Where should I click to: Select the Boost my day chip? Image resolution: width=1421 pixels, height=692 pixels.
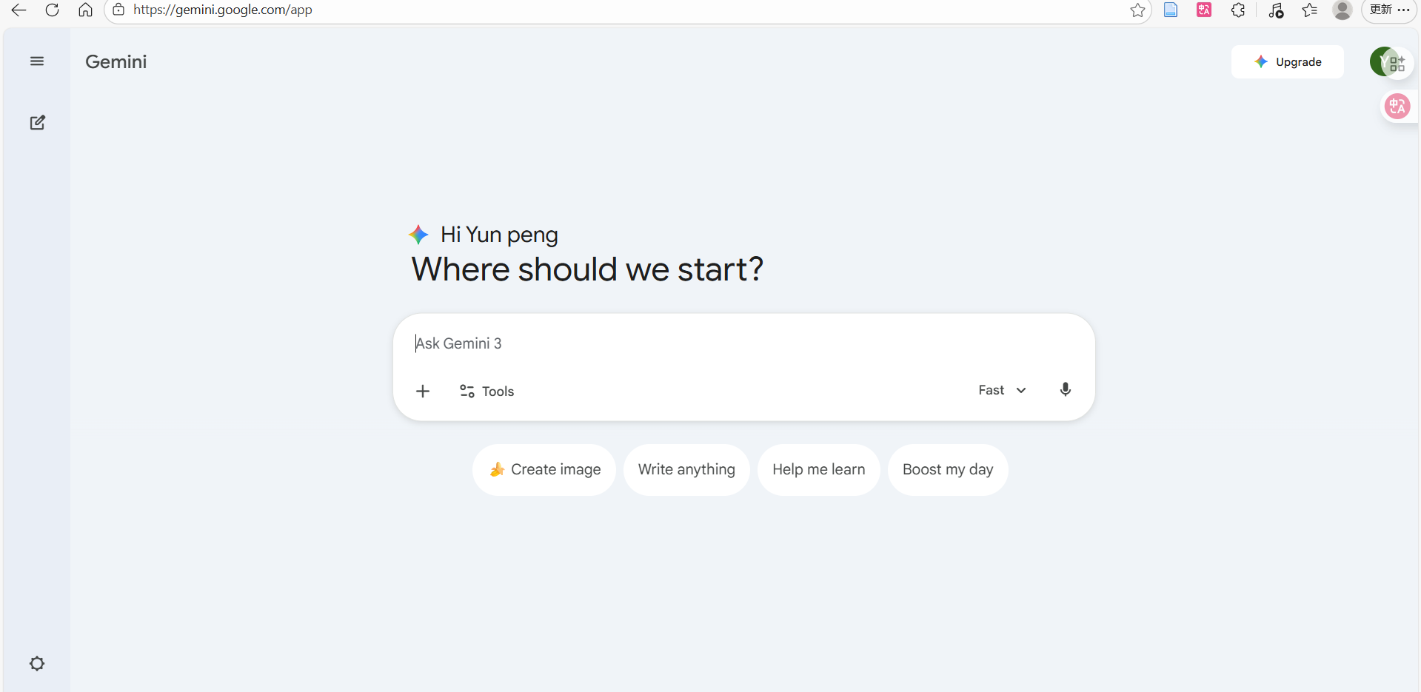click(x=947, y=469)
